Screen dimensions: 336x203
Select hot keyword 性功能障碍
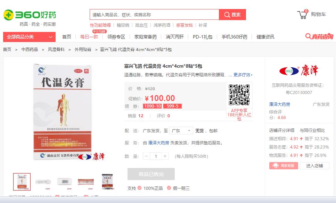(100, 25)
